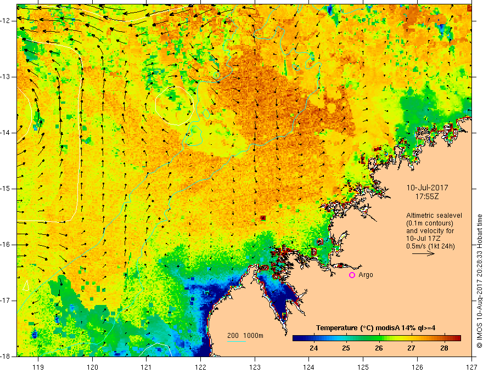
Task: Click the small white triangle contour near 119E
Action: coord(26,285)
